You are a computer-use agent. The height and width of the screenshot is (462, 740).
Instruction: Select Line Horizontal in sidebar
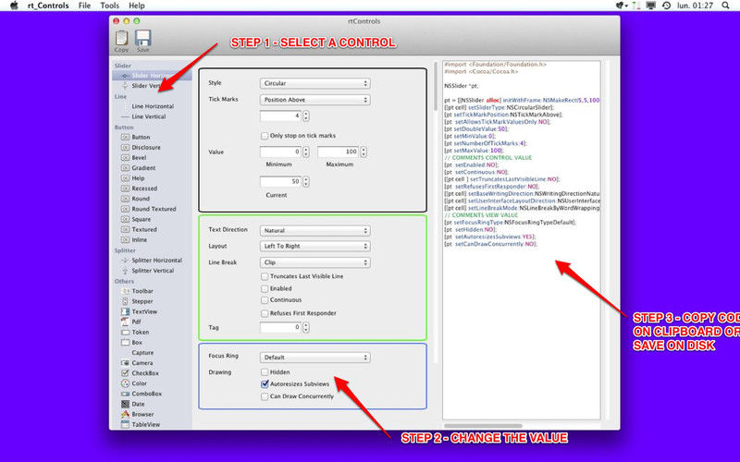pyautogui.click(x=152, y=106)
